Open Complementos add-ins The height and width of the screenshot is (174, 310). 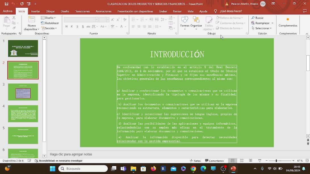tap(288, 22)
